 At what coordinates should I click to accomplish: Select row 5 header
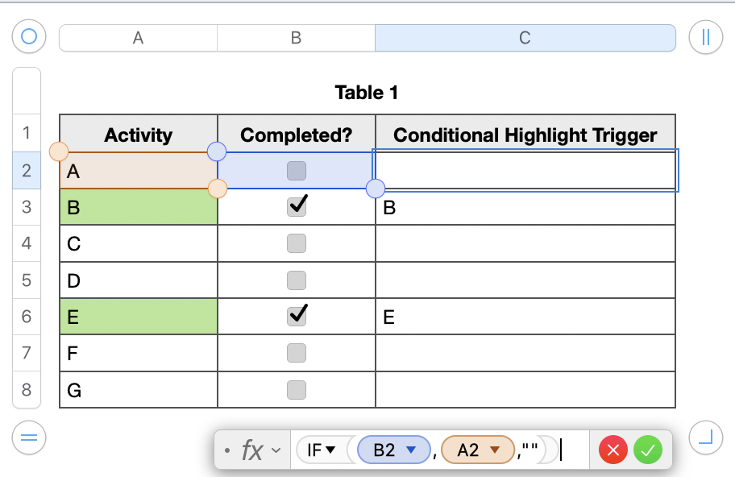click(x=27, y=280)
